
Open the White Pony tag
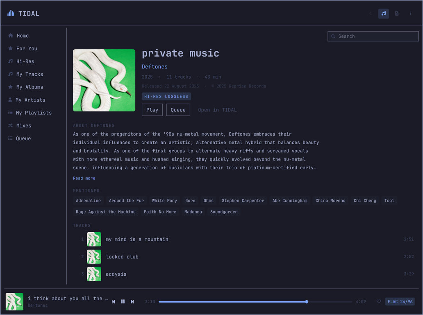164,201
